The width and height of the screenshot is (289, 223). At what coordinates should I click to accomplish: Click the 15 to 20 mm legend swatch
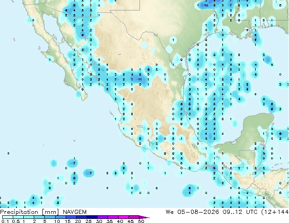[71, 217]
